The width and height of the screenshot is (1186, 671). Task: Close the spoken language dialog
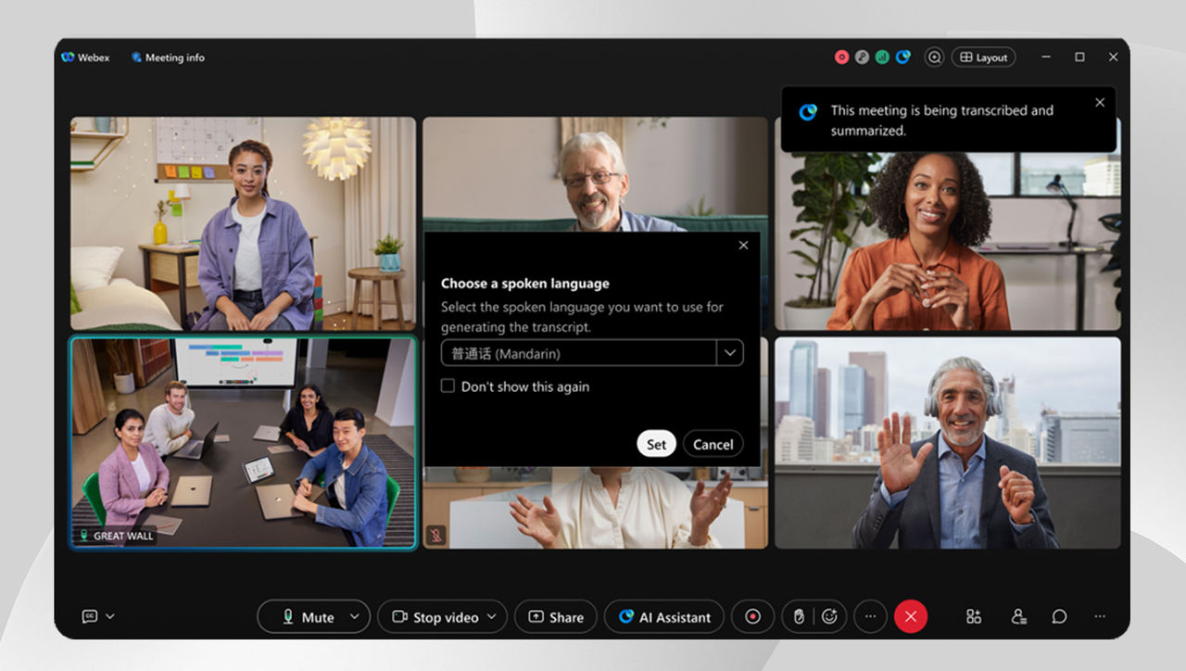coord(743,246)
